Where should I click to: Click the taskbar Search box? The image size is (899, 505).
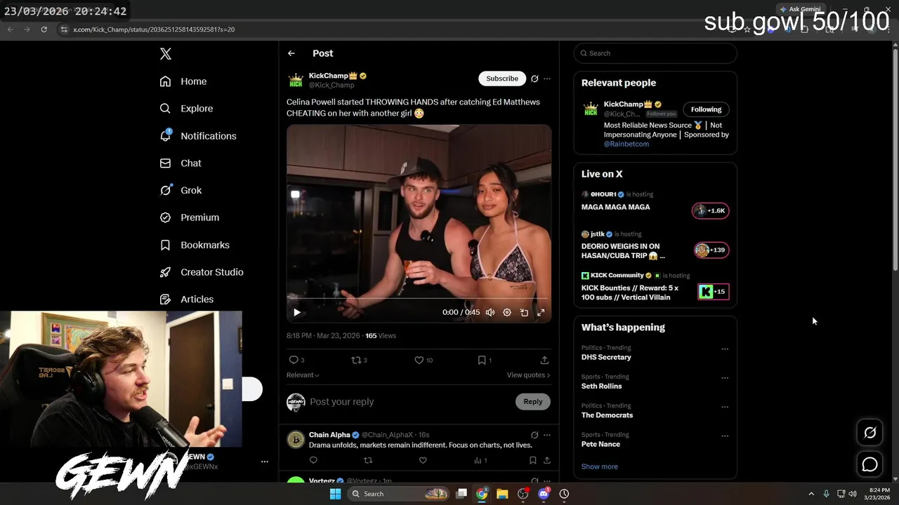(x=398, y=494)
